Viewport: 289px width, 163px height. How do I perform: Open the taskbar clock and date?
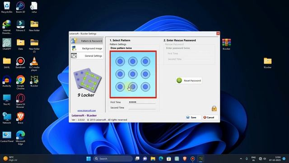coord(275,158)
